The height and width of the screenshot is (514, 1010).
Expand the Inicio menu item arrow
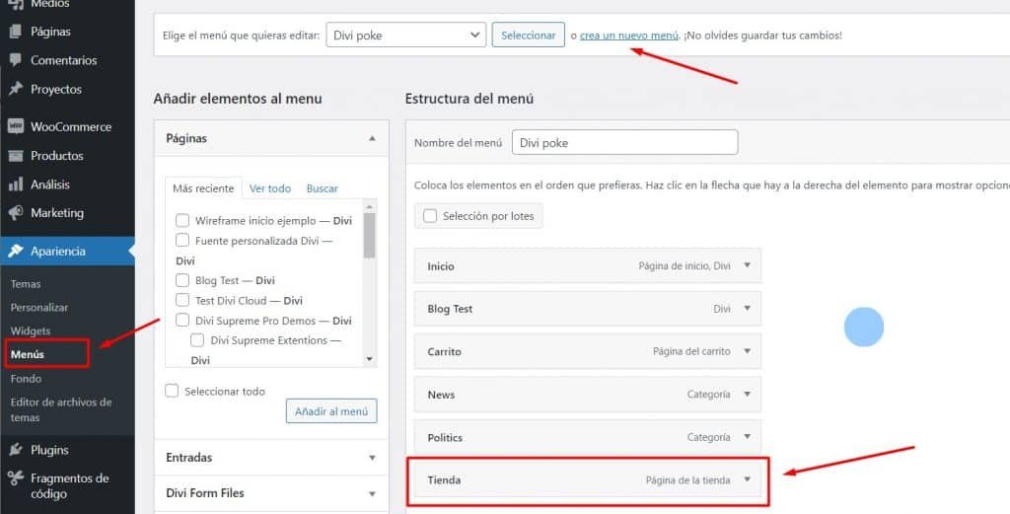pos(748,265)
